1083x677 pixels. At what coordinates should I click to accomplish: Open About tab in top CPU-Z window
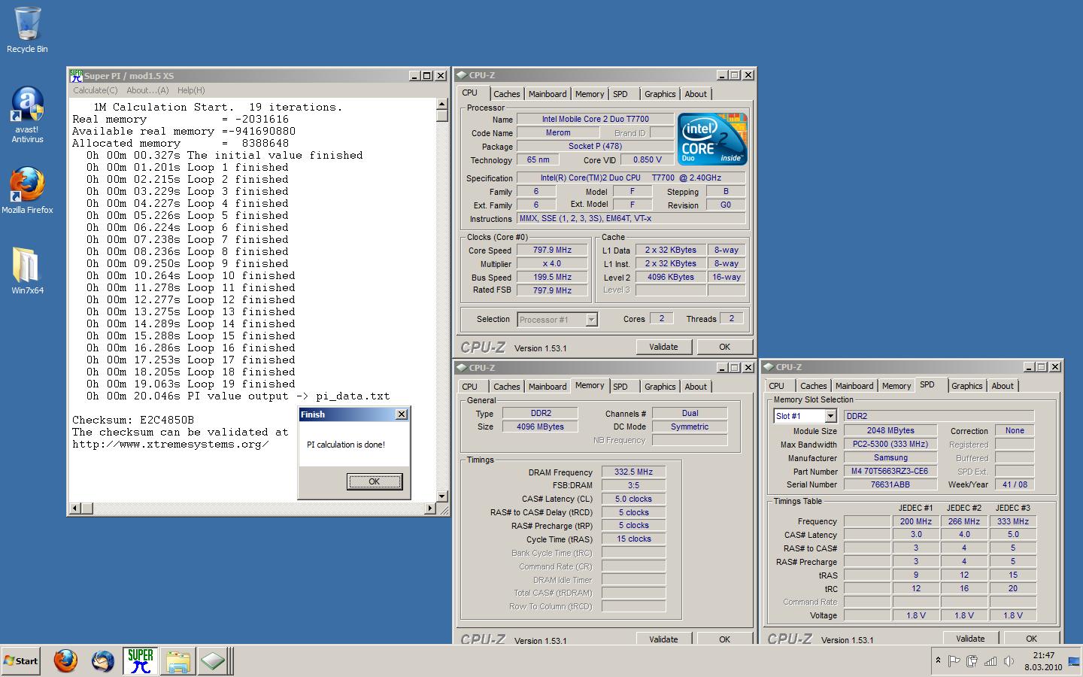pos(696,94)
